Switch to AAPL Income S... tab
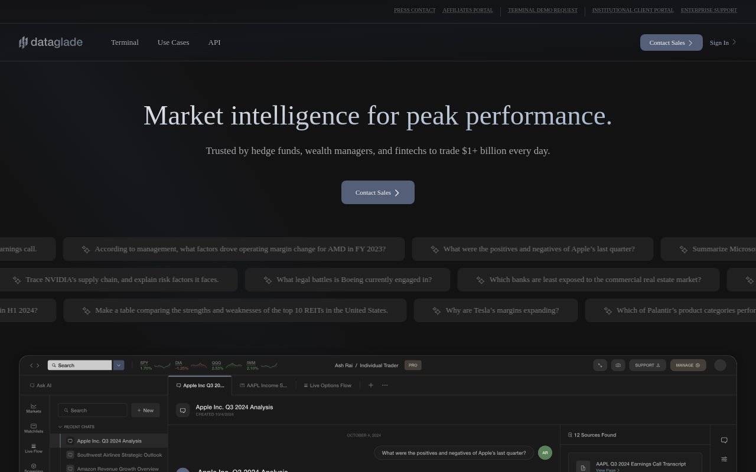 [x=263, y=385]
